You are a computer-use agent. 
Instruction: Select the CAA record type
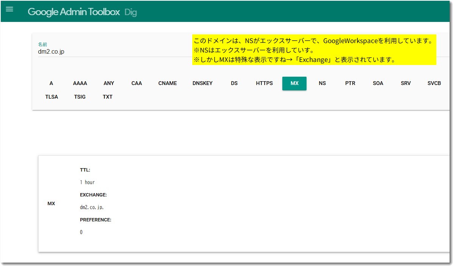pos(137,83)
